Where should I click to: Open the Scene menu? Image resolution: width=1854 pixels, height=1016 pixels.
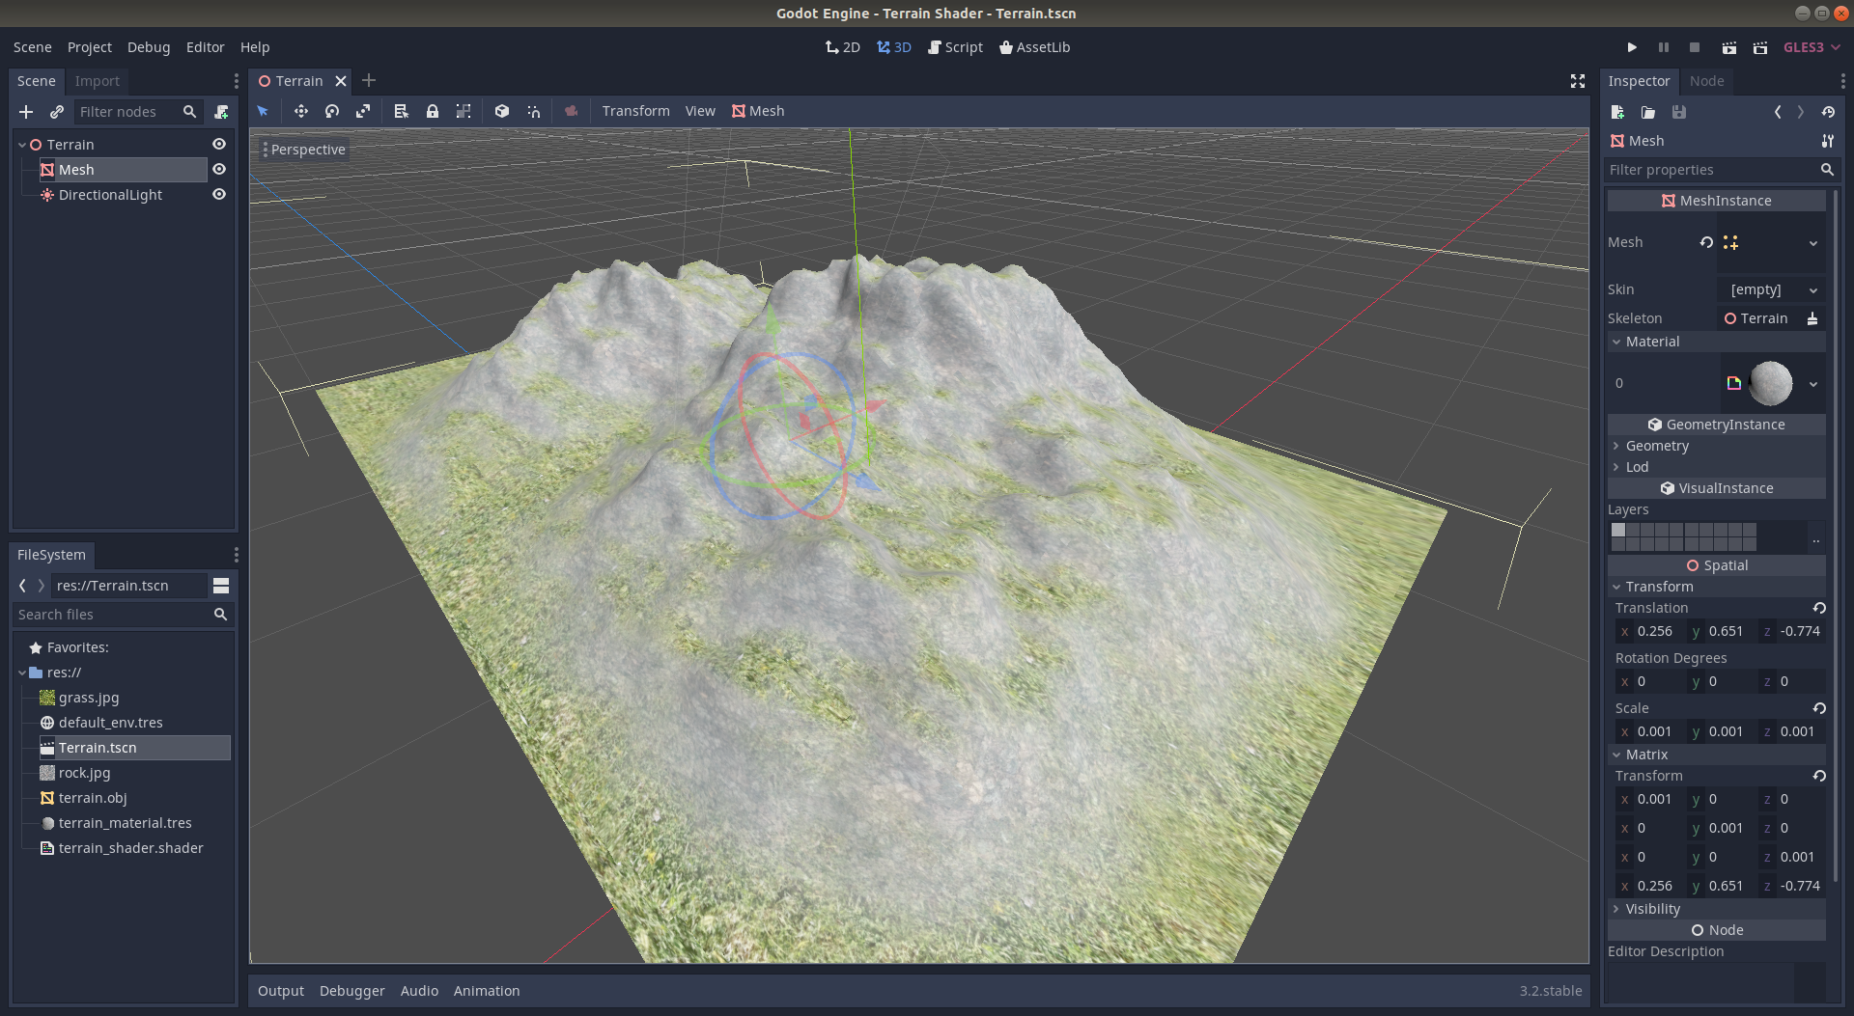tap(33, 47)
